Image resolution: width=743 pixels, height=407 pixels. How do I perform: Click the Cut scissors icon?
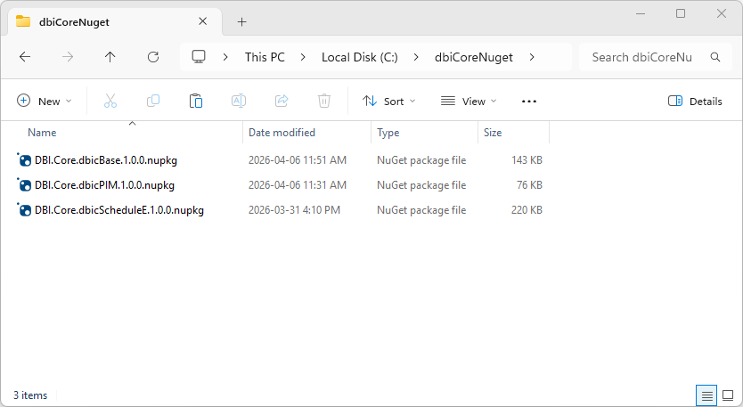pos(110,101)
